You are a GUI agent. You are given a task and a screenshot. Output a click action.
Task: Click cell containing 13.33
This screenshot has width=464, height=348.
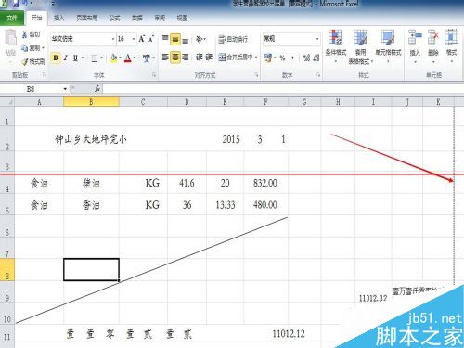pos(226,205)
